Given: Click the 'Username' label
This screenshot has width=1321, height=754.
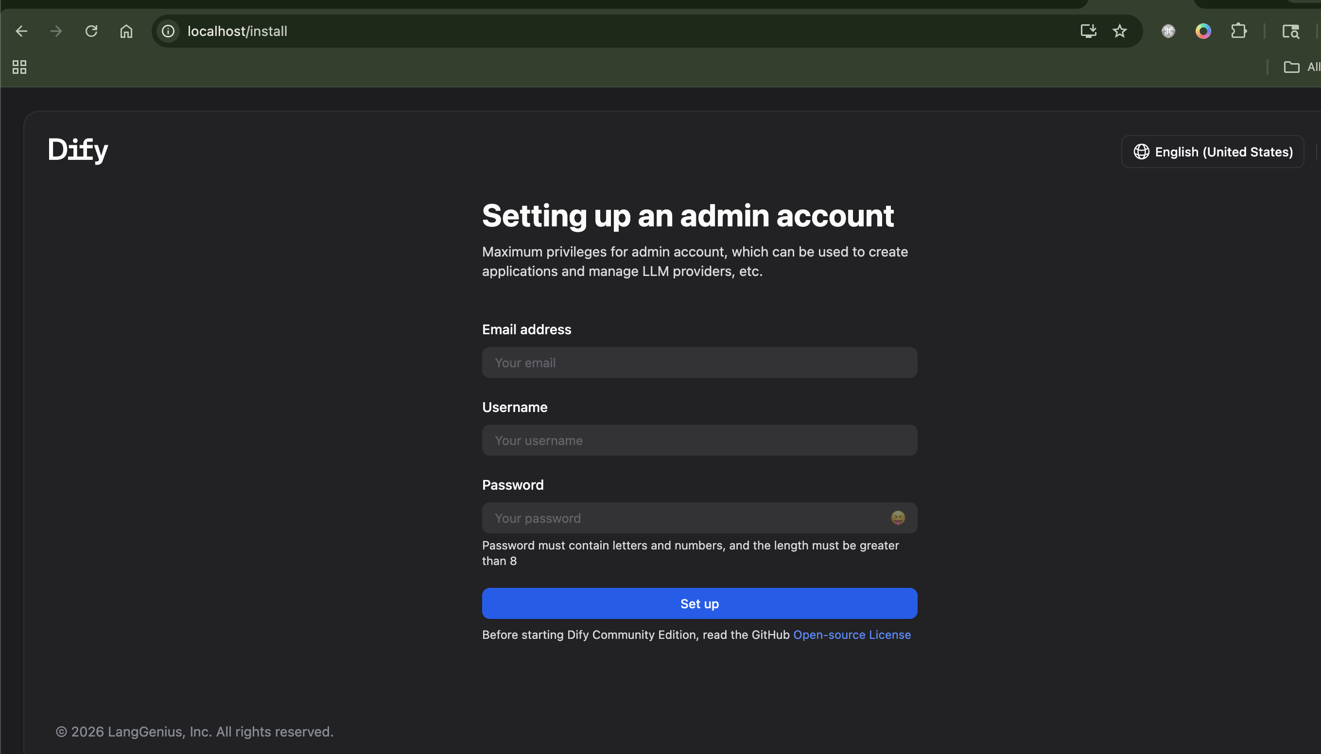Looking at the screenshot, I should pyautogui.click(x=514, y=407).
